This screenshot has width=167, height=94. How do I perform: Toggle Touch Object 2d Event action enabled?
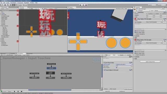(105, 70)
